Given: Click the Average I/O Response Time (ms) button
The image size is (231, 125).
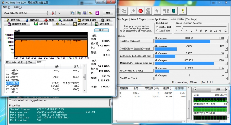Looking at the screenshot, I should click(136, 56).
